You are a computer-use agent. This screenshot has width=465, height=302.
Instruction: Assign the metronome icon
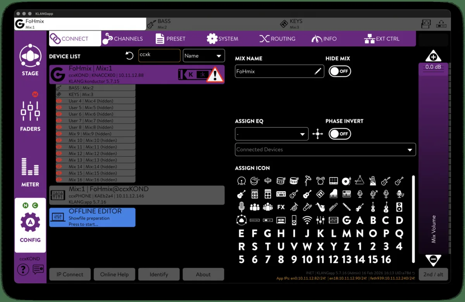click(x=372, y=180)
